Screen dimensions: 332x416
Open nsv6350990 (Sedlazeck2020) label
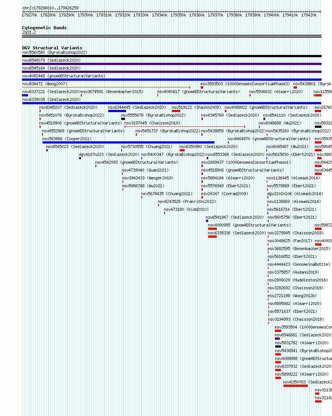pyautogui.click(x=209, y=147)
